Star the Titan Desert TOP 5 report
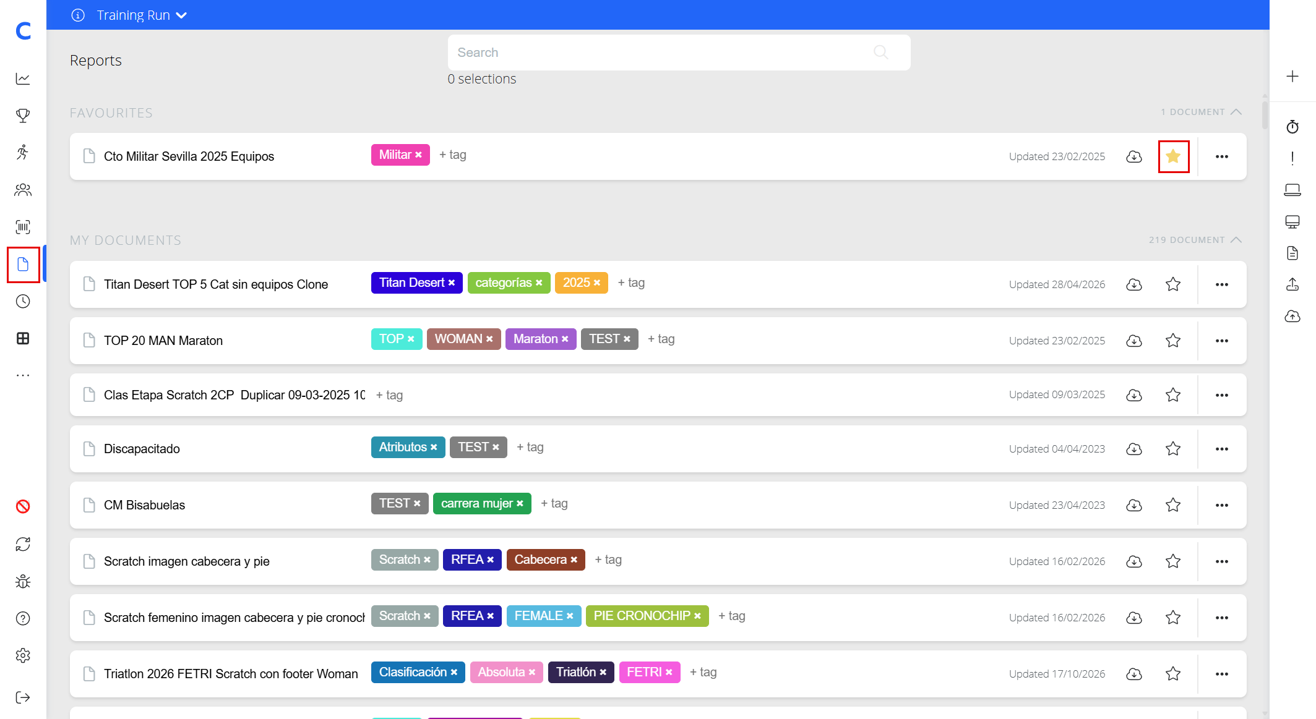 click(1173, 284)
